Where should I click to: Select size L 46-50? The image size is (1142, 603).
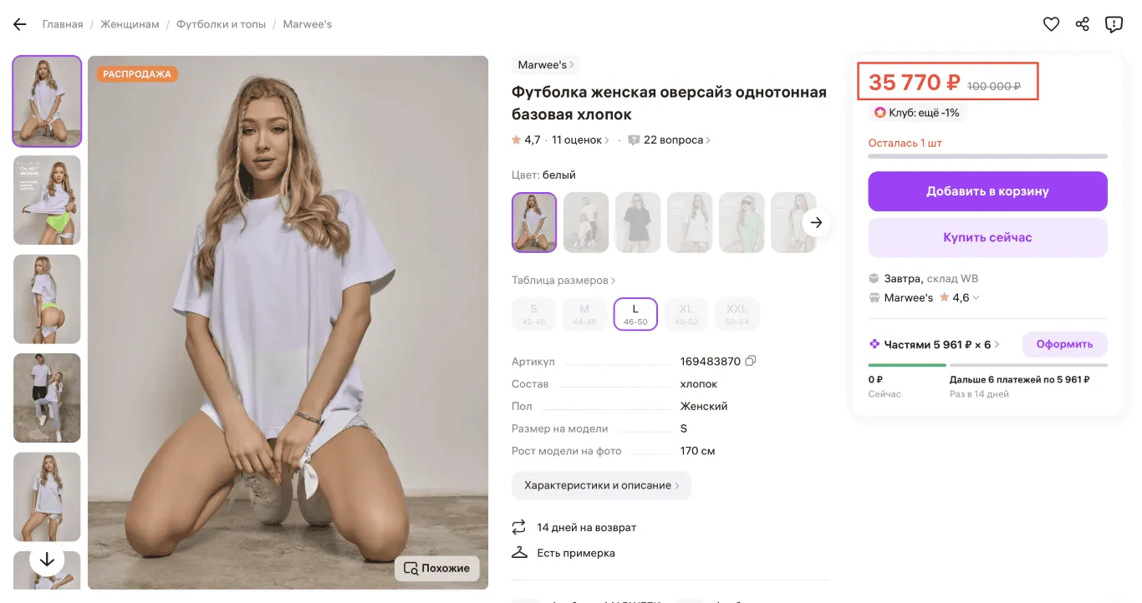635,314
